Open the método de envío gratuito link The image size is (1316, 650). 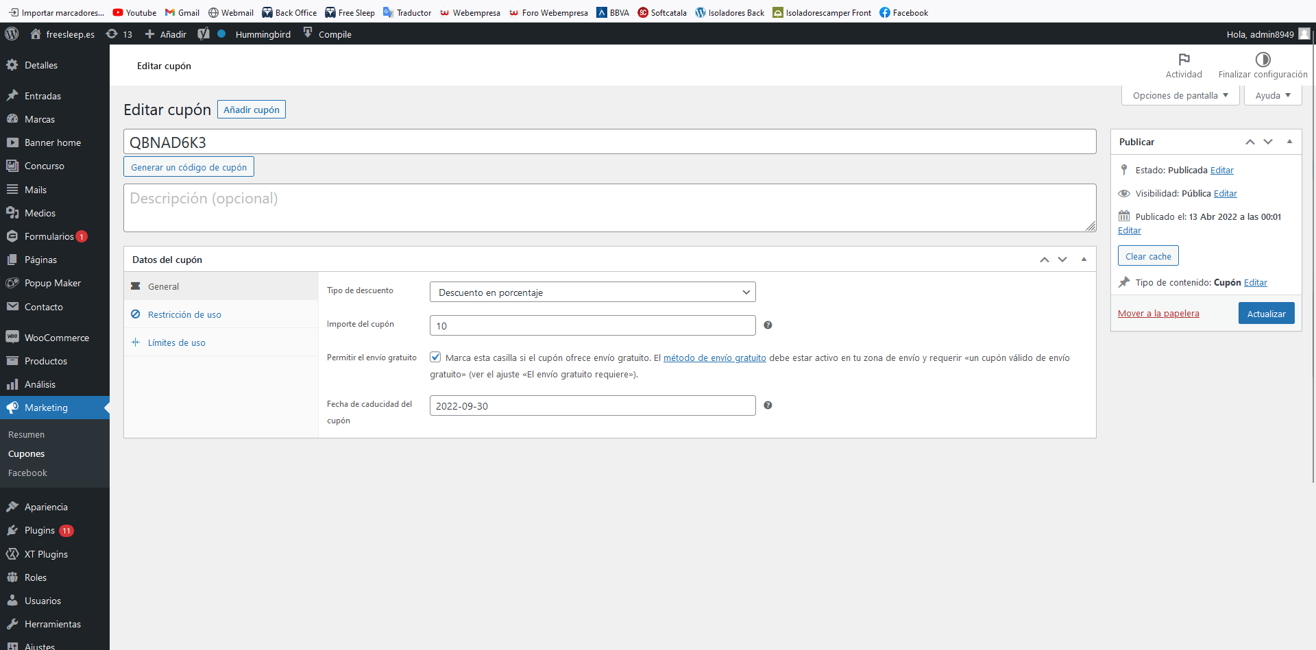point(714,358)
